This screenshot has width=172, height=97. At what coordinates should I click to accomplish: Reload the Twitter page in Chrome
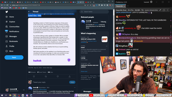coord(7,5)
